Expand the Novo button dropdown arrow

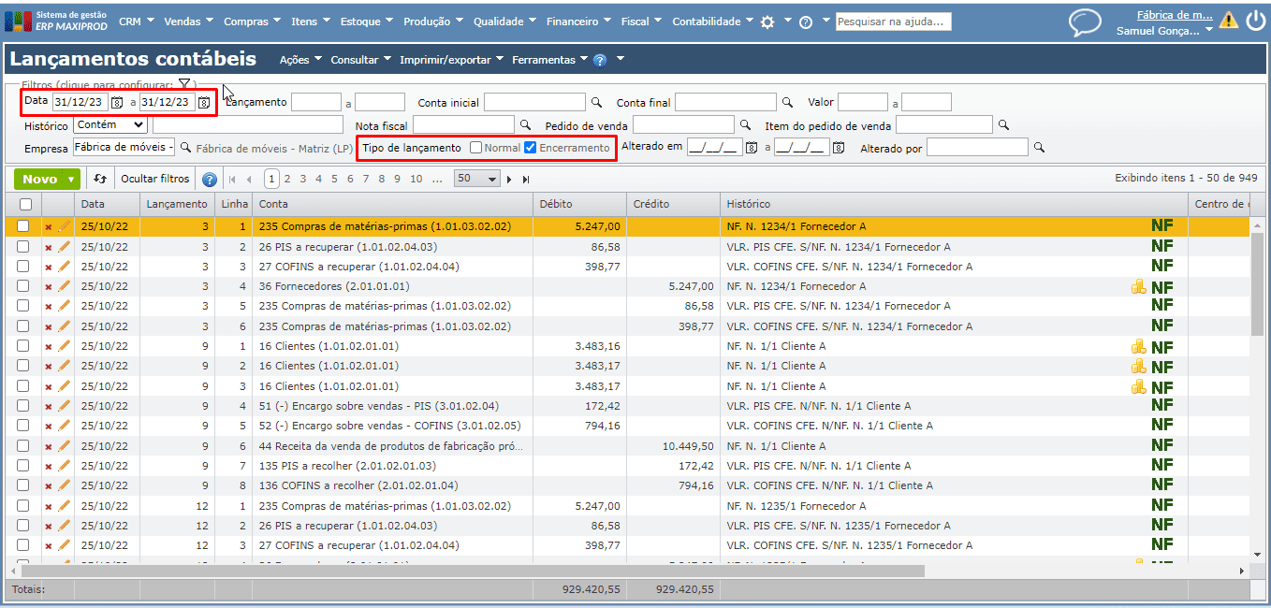72,180
